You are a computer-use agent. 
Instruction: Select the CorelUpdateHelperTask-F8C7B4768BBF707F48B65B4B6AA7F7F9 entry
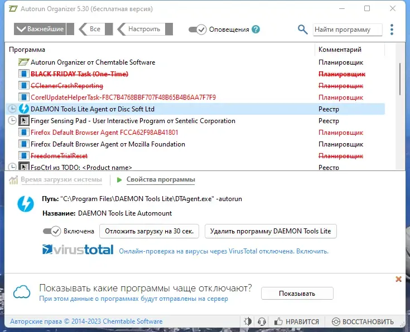[195, 97]
